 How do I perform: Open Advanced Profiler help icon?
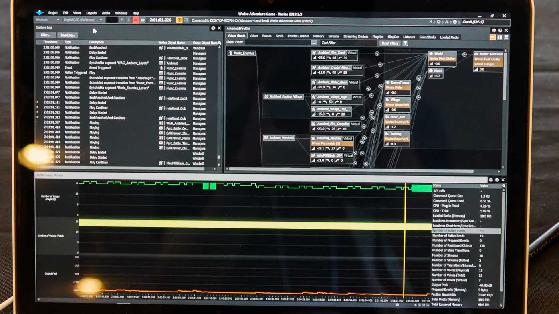tap(500, 30)
